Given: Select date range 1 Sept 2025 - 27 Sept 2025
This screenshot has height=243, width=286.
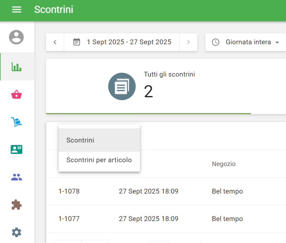Looking at the screenshot, I should (x=129, y=42).
